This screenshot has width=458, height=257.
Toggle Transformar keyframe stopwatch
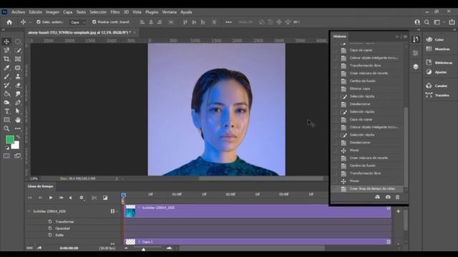[50, 222]
